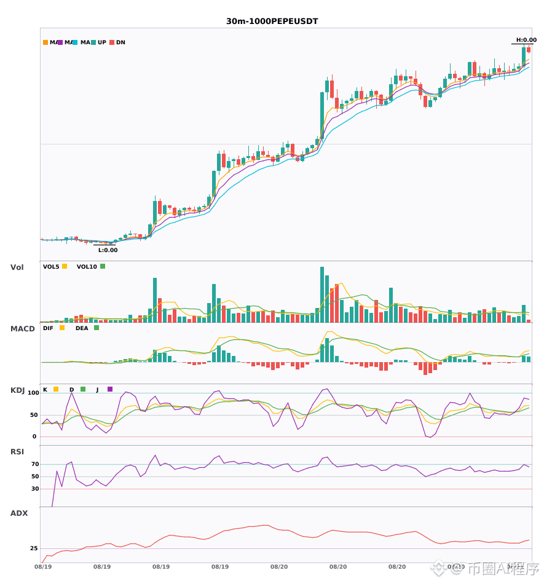
Task: Select the ADX panel label
Action: (x=19, y=513)
